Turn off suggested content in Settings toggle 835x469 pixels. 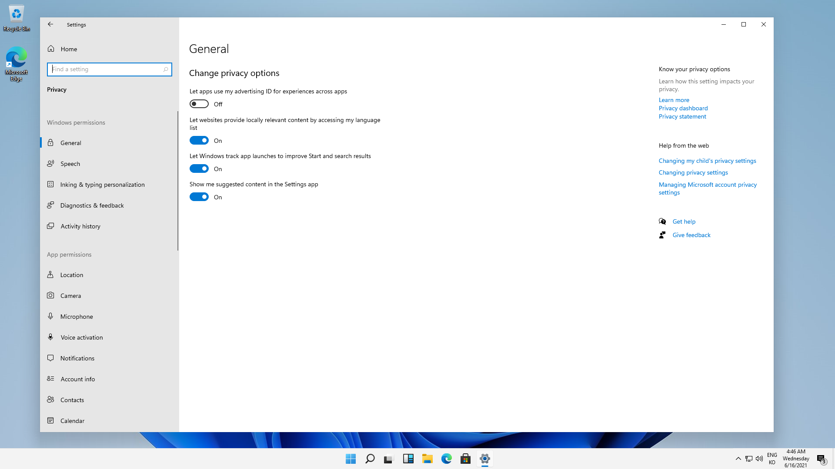click(x=199, y=197)
